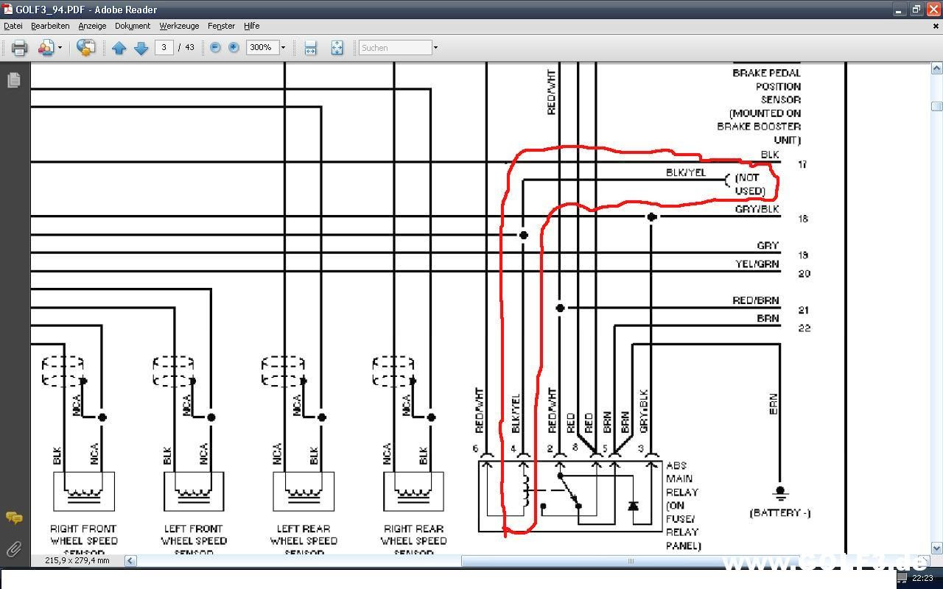The width and height of the screenshot is (943, 589).
Task: Open the Datei menu
Action: (13, 26)
